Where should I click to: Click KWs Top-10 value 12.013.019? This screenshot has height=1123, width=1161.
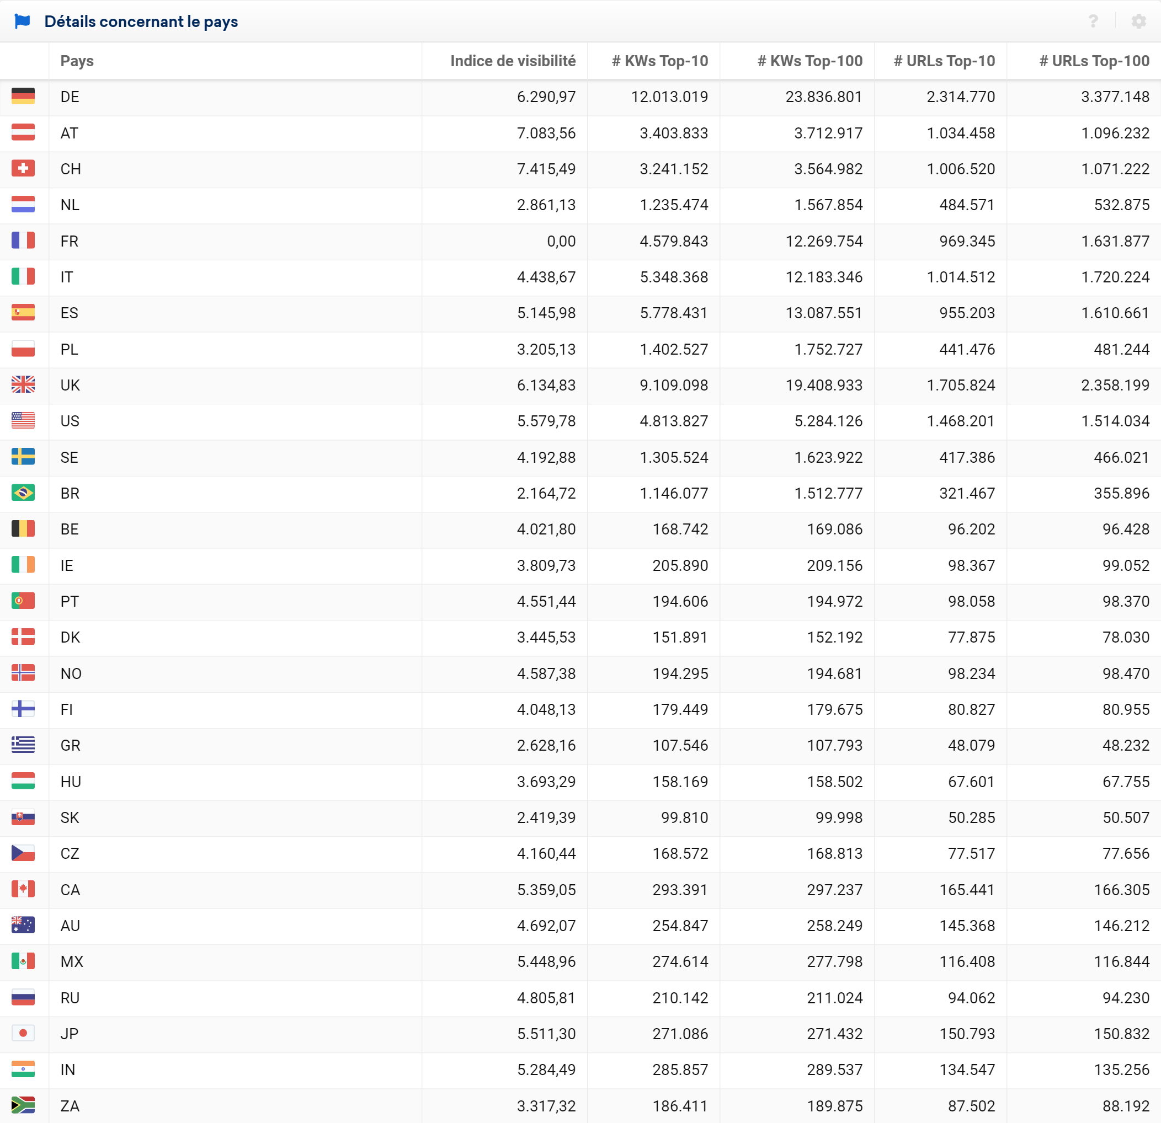click(669, 97)
